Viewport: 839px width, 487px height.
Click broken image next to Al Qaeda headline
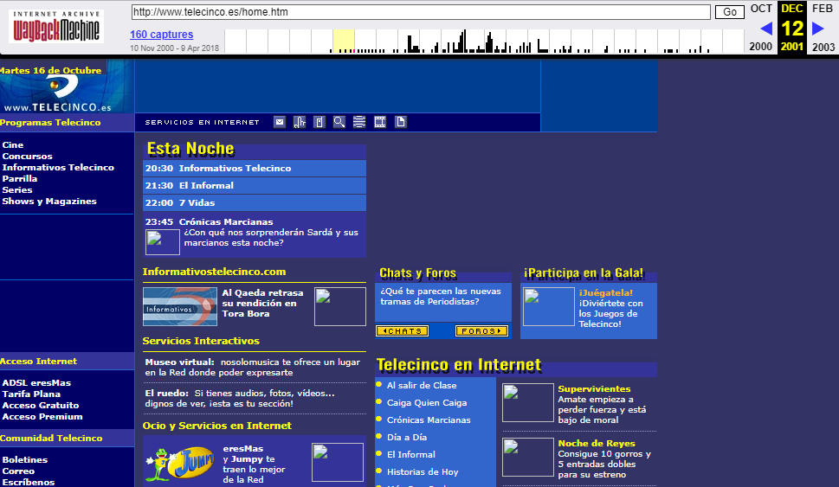point(339,307)
